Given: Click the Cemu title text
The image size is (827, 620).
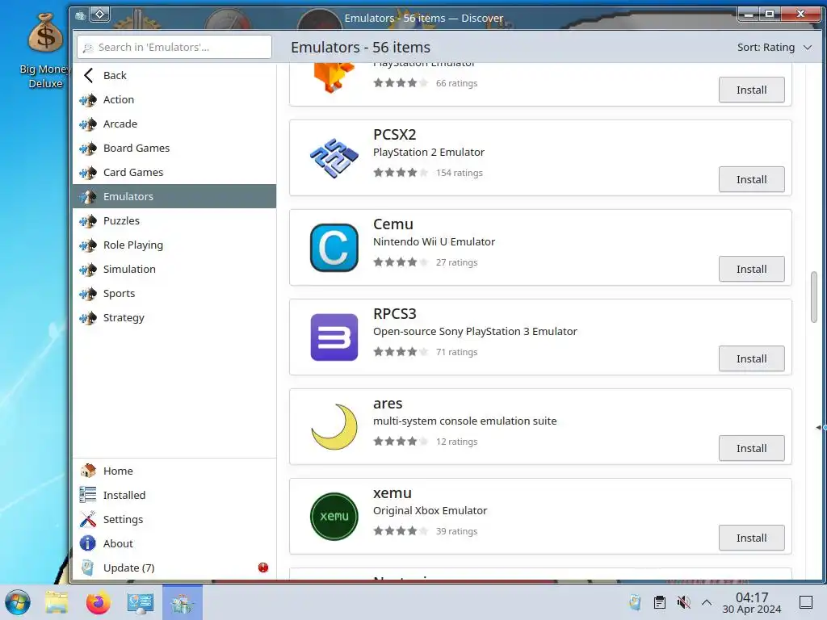Looking at the screenshot, I should (x=393, y=224).
